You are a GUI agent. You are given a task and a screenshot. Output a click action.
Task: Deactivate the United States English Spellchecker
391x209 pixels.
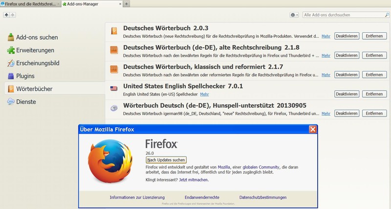click(x=347, y=93)
